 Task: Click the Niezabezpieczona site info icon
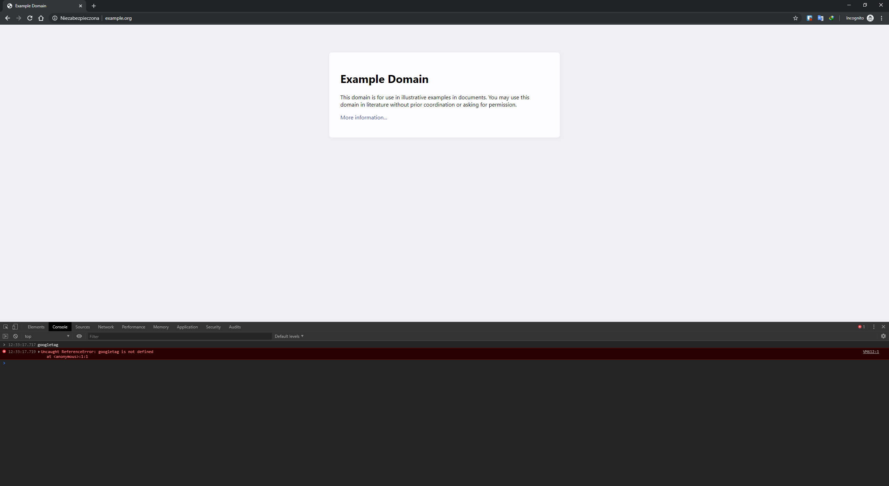pyautogui.click(x=55, y=18)
